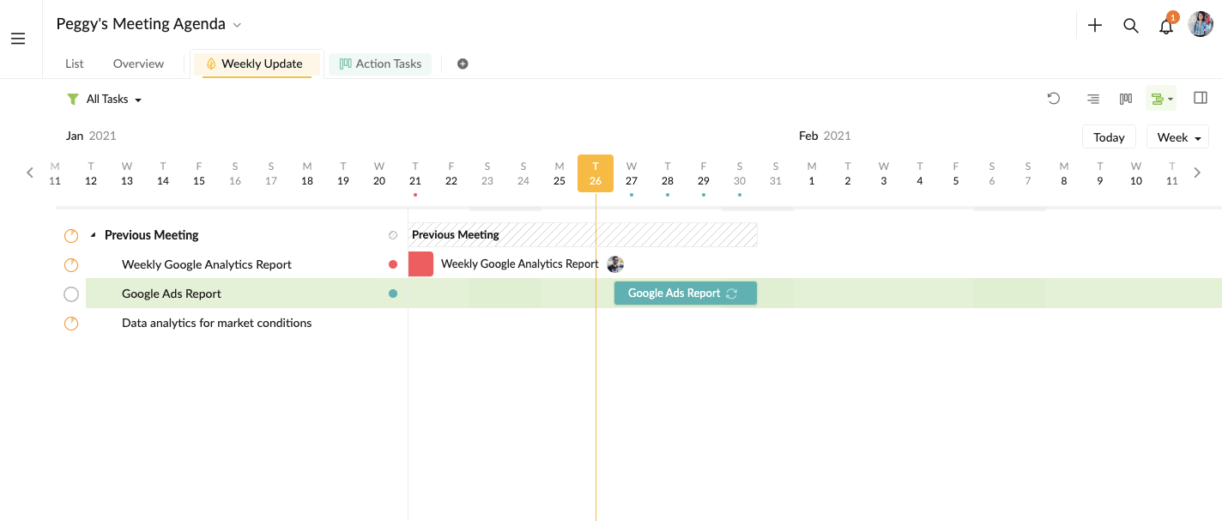Screen dimensions: 1222x521
Task: Toggle status circle for Weekly Google Analytics Report
Action: tap(71, 265)
